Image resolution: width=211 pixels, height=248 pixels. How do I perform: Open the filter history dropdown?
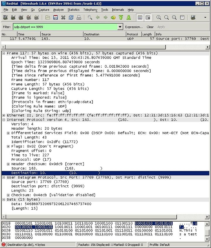pos(120,27)
